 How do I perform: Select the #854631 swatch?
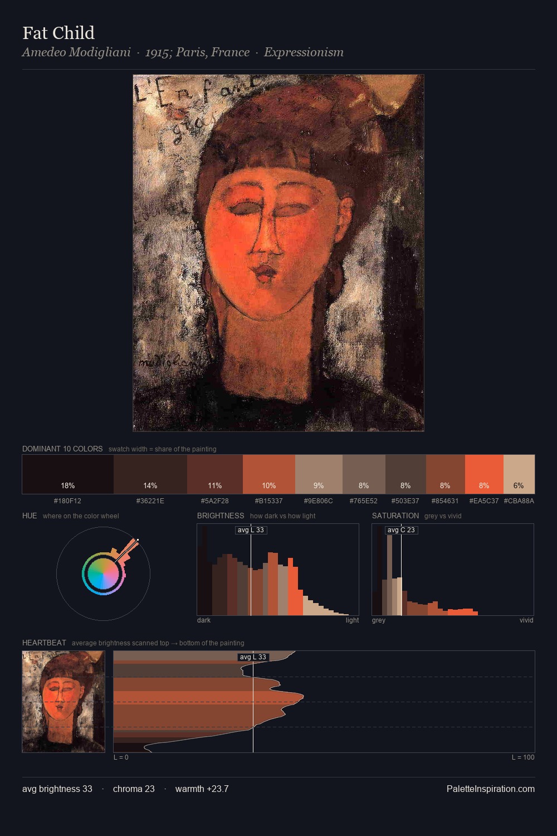446,474
